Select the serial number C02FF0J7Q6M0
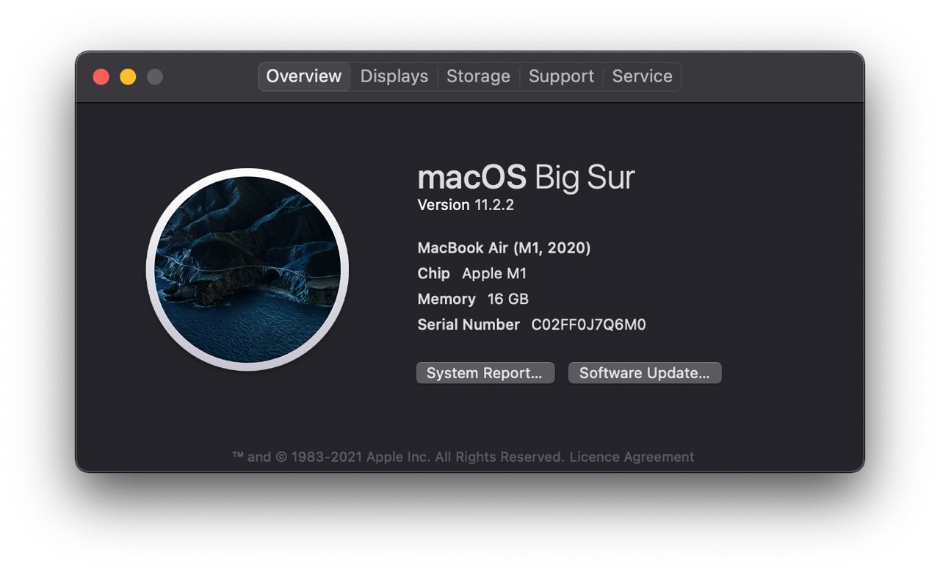940x572 pixels. tap(588, 325)
